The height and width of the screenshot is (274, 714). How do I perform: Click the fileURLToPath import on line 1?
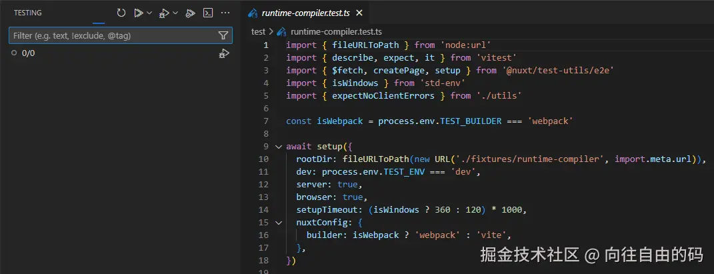(x=365, y=45)
